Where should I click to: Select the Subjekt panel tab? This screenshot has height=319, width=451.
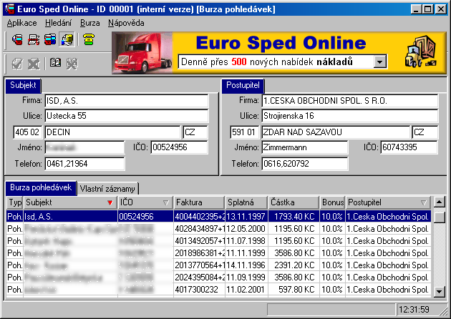[24, 85]
